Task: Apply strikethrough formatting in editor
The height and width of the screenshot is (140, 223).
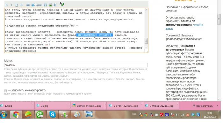Action: 21,5
